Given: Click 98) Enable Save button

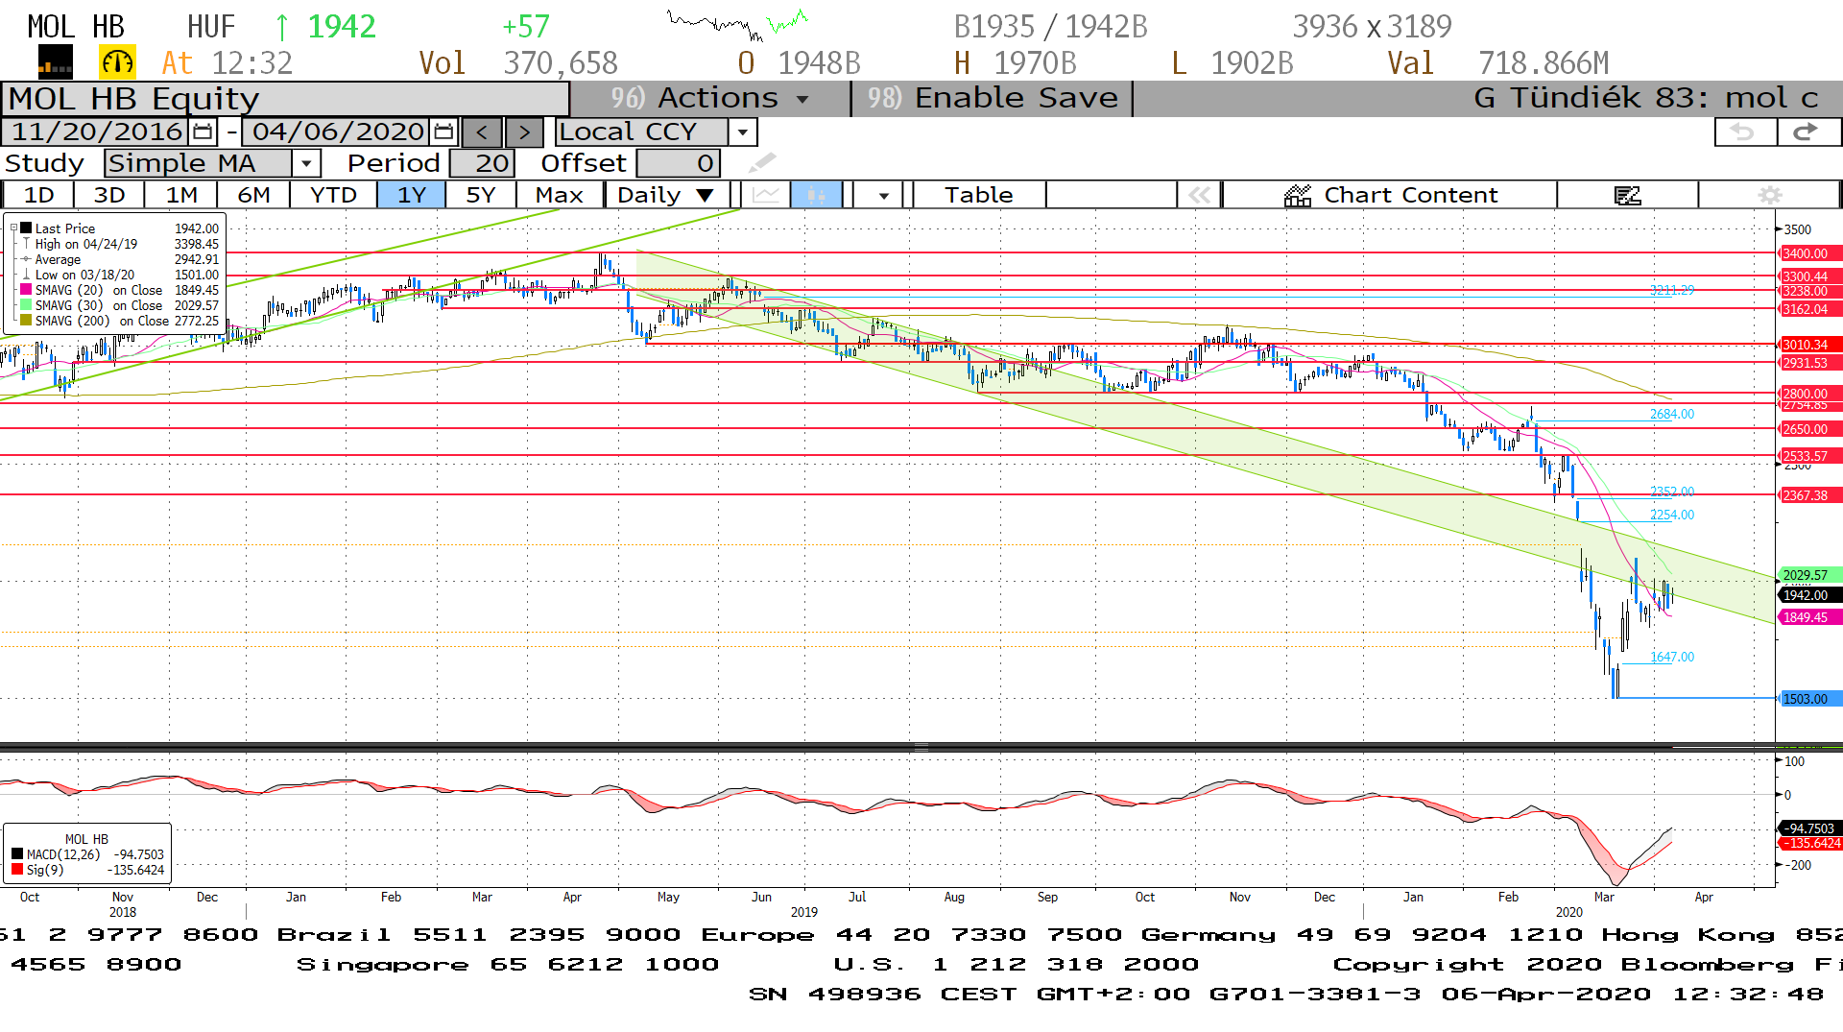Looking at the screenshot, I should [993, 98].
